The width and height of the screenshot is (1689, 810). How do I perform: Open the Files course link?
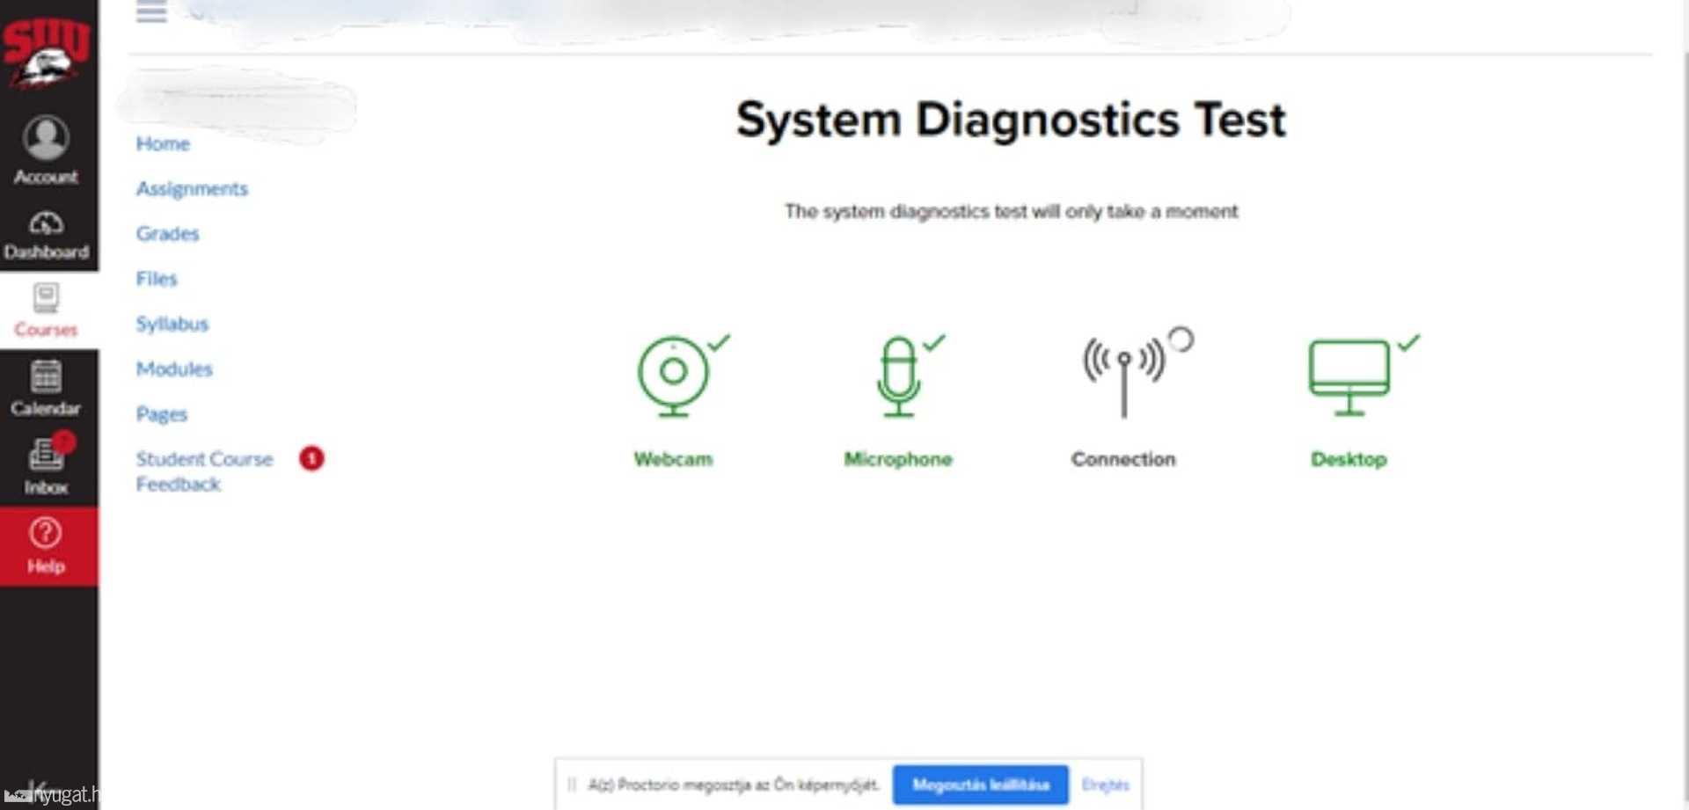pos(157,278)
